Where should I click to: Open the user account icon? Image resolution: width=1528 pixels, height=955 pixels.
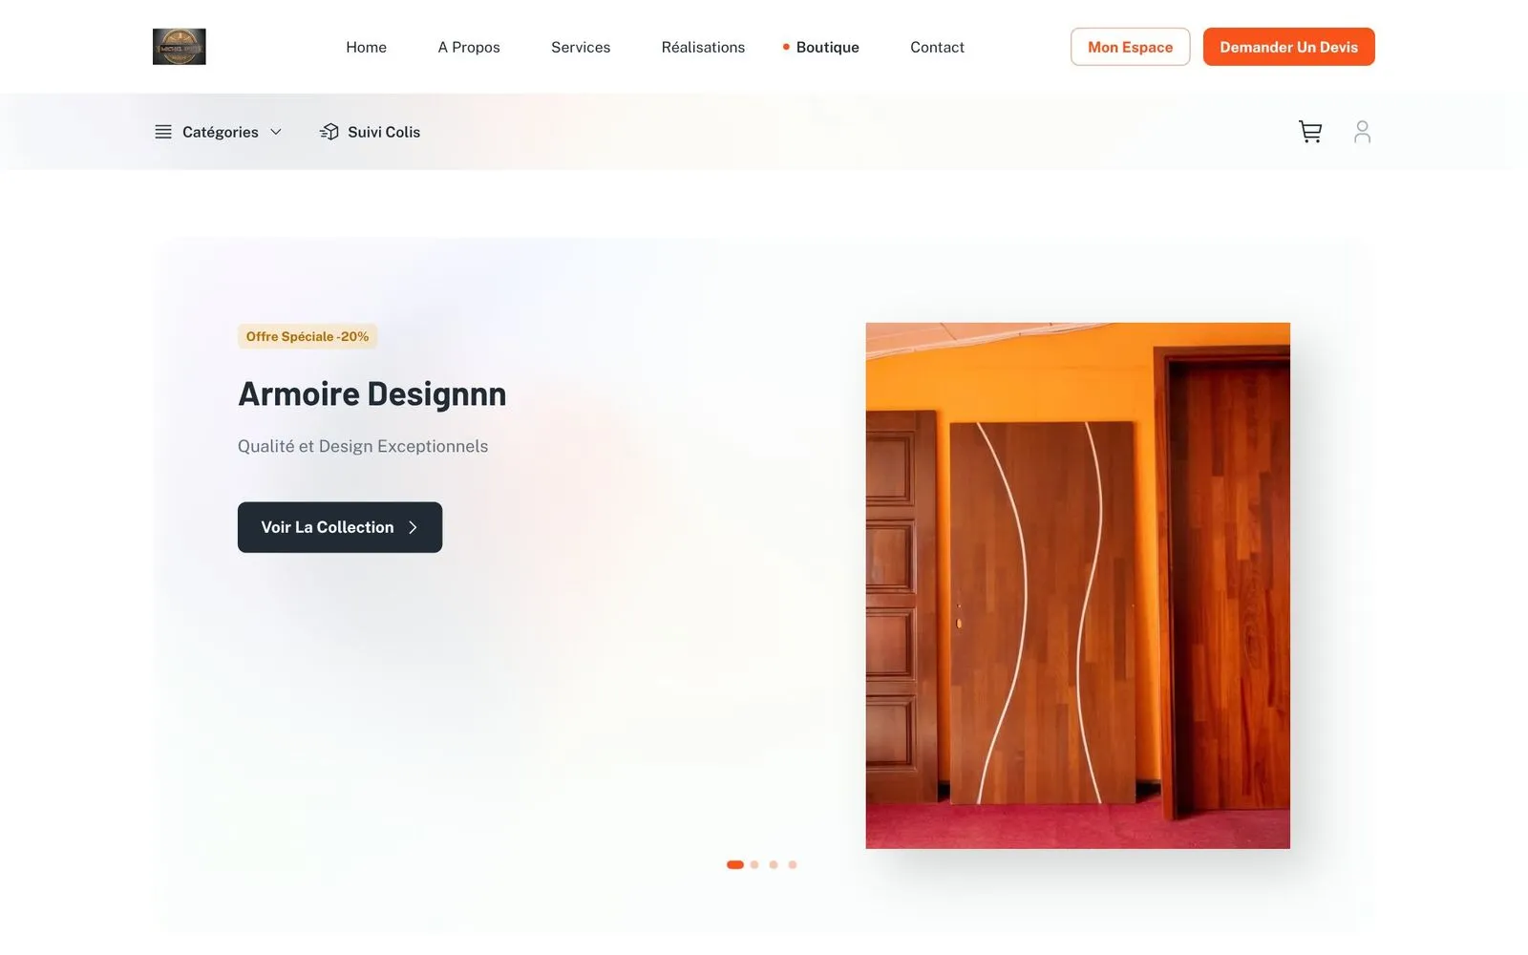coord(1362,132)
